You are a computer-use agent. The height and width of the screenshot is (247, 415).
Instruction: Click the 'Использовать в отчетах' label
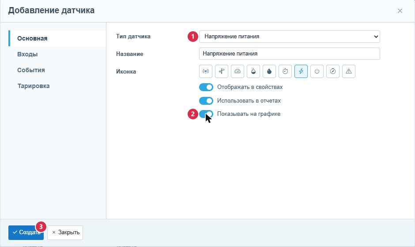(x=249, y=100)
